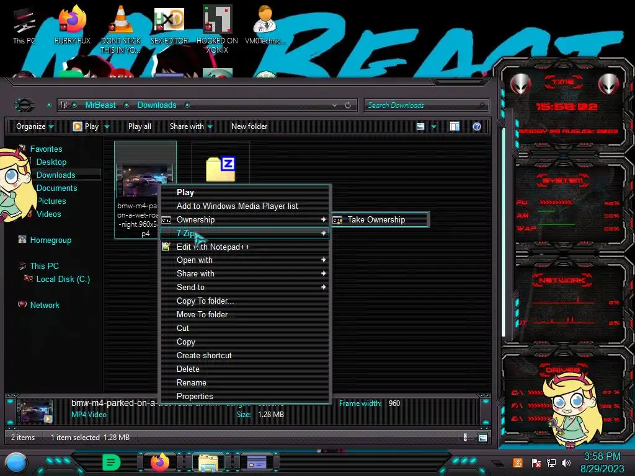Open the Organize dropdown menu
Screen dimensions: 635x476
click(x=35, y=126)
